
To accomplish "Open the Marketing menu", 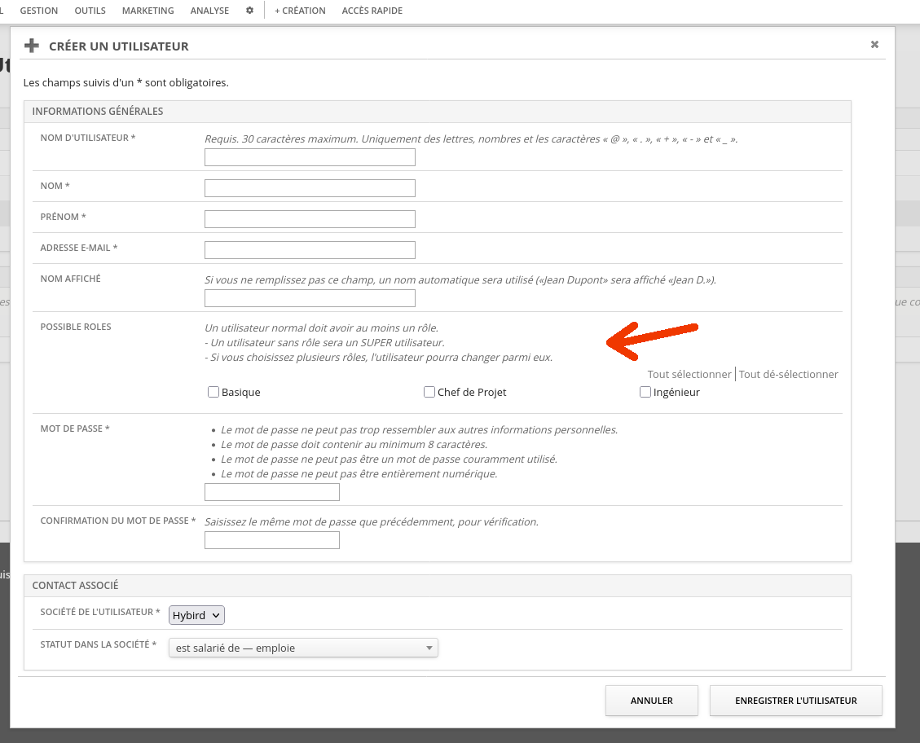I will coord(147,11).
